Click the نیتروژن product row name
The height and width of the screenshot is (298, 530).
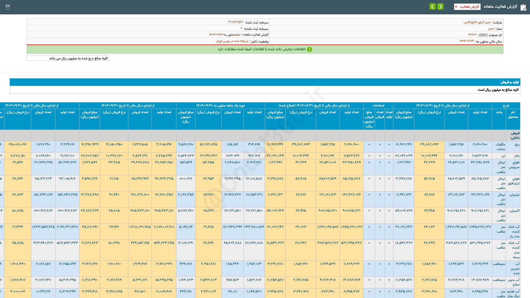(x=514, y=195)
